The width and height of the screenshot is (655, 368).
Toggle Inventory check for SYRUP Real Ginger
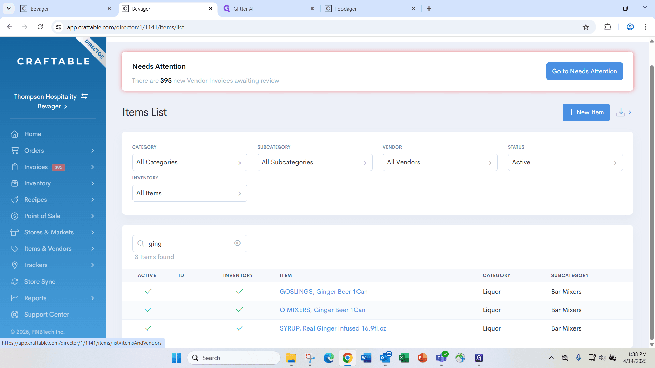pyautogui.click(x=239, y=328)
